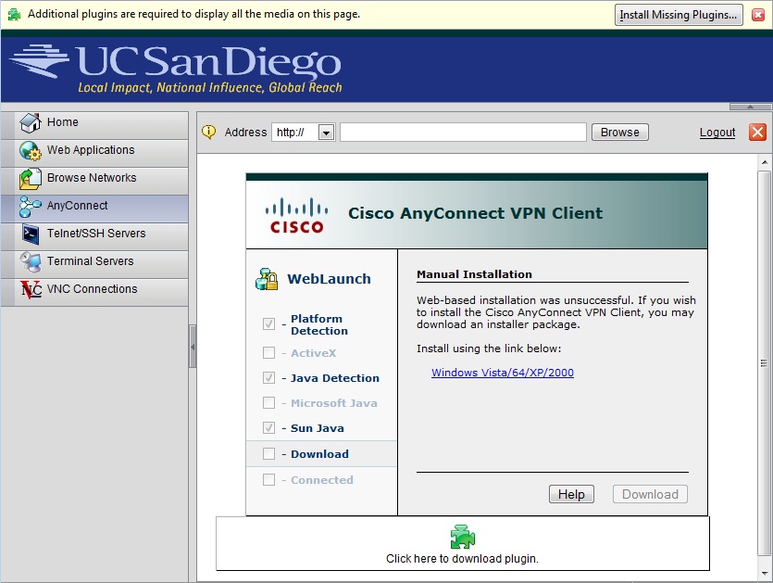Click the Help button

tap(571, 494)
